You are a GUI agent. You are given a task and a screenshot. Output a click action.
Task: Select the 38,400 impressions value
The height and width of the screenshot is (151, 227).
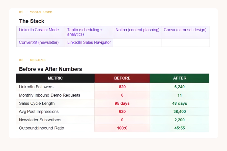(179, 111)
